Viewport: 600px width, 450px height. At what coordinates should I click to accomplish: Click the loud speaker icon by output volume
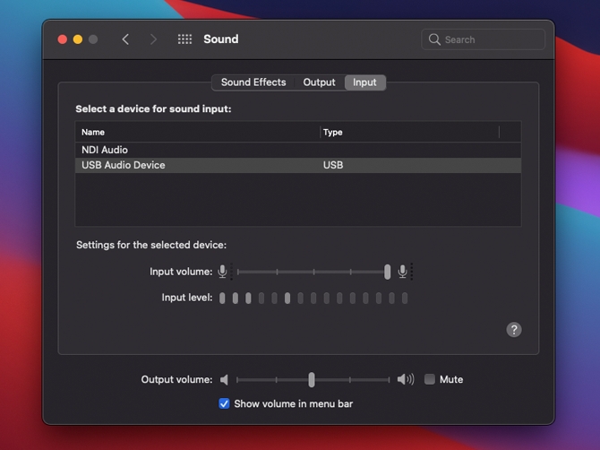pos(405,380)
